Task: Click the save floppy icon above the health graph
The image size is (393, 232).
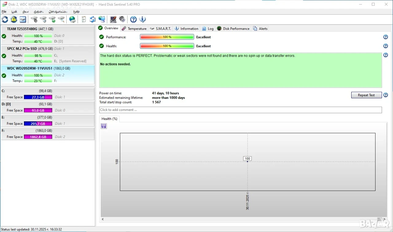Action: click(x=104, y=126)
